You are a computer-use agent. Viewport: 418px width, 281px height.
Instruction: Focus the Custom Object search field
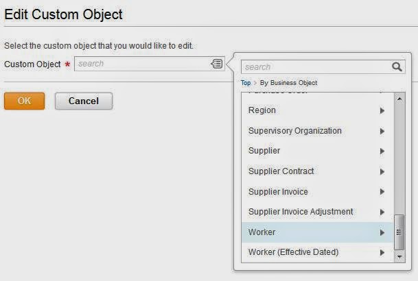(142, 64)
